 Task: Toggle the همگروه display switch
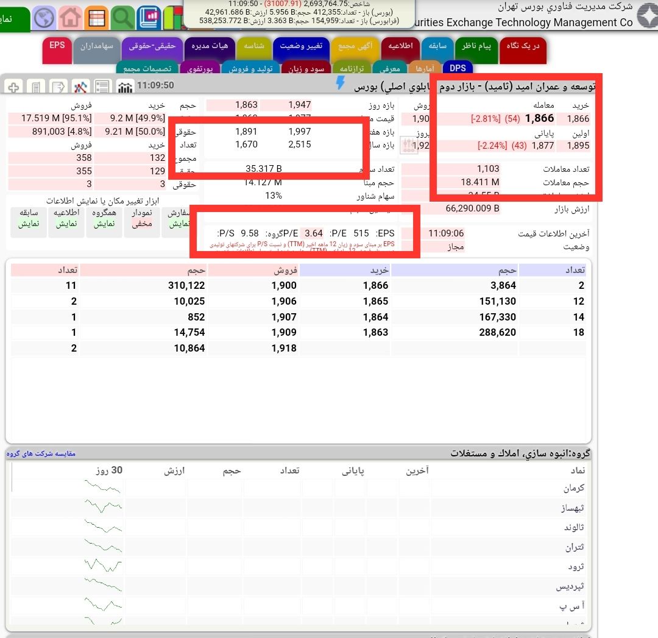pyautogui.click(x=104, y=223)
